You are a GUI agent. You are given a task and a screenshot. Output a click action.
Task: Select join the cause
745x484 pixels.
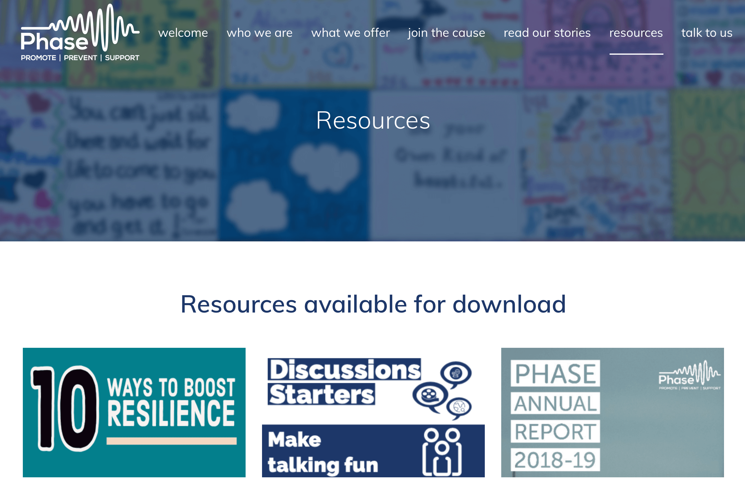pyautogui.click(x=446, y=33)
